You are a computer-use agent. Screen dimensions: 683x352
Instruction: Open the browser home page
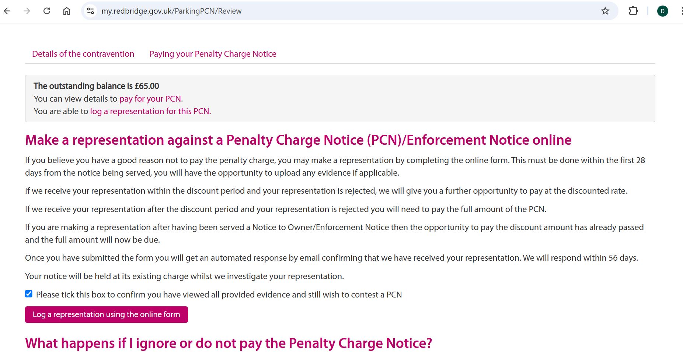click(x=67, y=11)
